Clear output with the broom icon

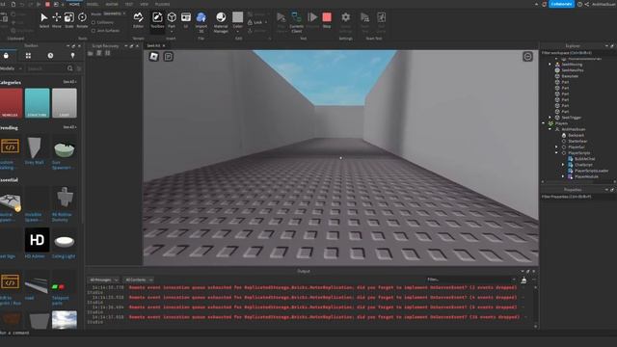523,280
